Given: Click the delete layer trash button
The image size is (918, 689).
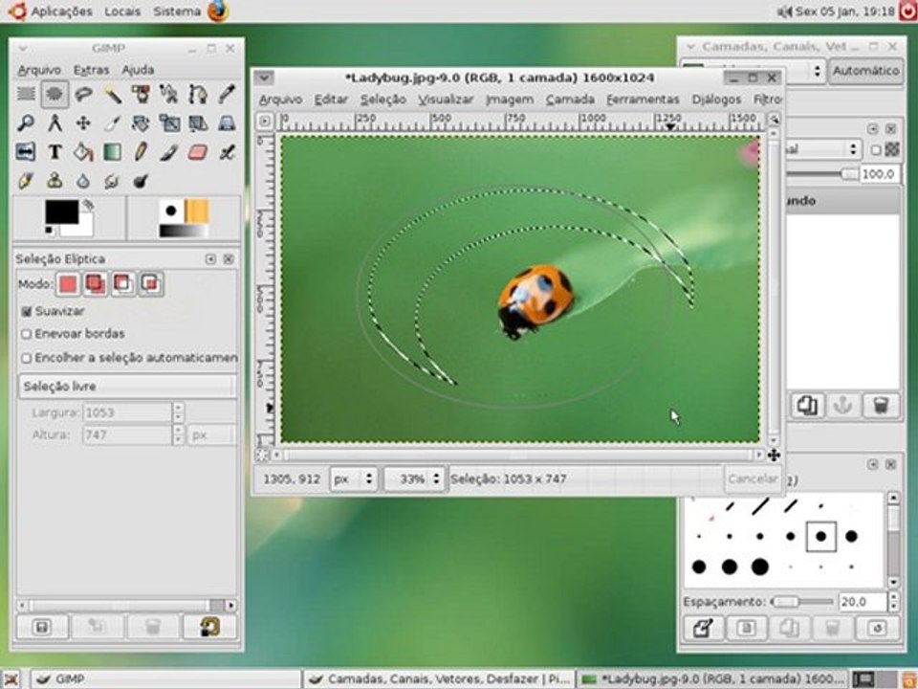Looking at the screenshot, I should coord(881,406).
